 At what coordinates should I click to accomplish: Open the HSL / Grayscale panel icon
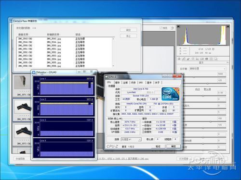[193, 59]
